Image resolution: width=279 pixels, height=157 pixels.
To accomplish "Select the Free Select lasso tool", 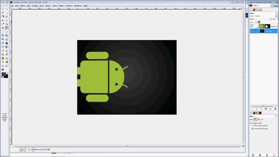I will coord(3,13).
